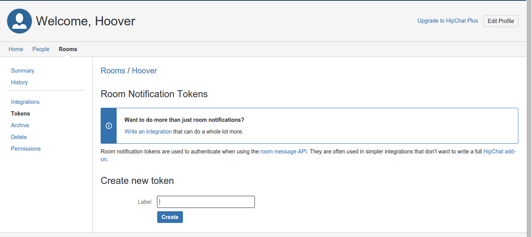Go to Integrations in the sidebar

coord(25,102)
